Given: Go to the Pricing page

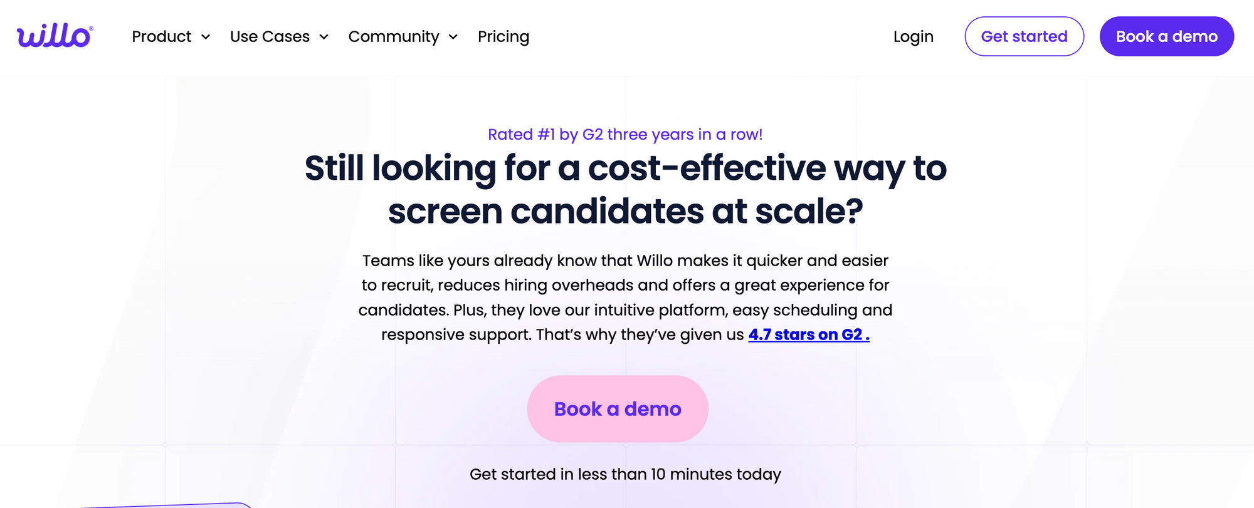Looking at the screenshot, I should (503, 37).
